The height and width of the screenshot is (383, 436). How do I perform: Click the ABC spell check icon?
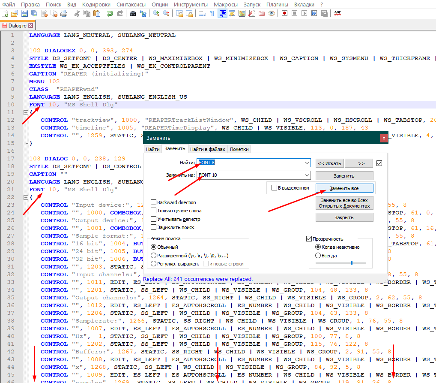(x=337, y=13)
